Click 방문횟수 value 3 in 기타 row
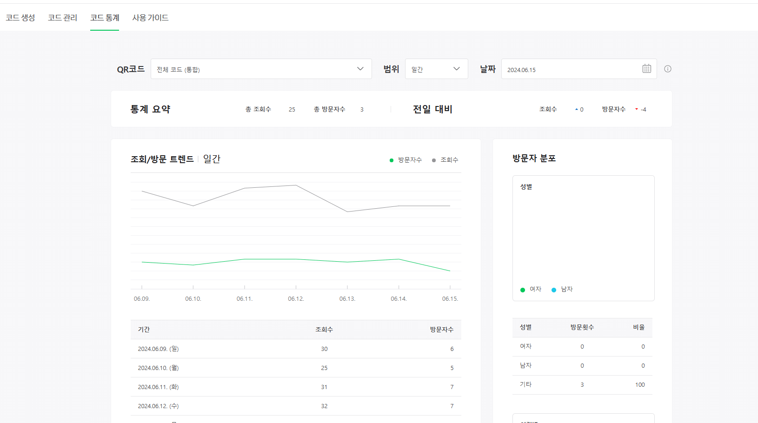Image resolution: width=758 pixels, height=423 pixels. click(582, 384)
